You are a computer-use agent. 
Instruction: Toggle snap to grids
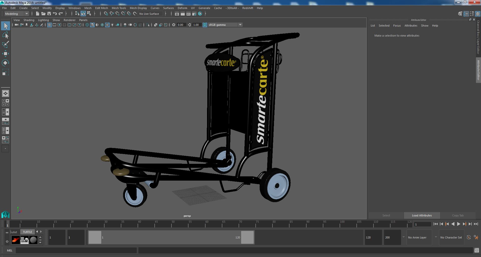106,14
